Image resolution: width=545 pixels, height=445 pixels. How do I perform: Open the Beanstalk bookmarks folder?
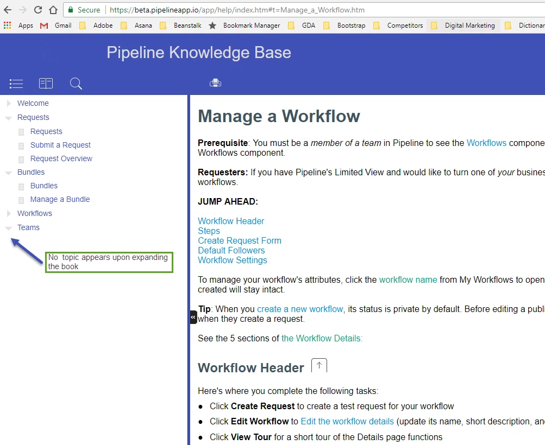[x=181, y=26]
